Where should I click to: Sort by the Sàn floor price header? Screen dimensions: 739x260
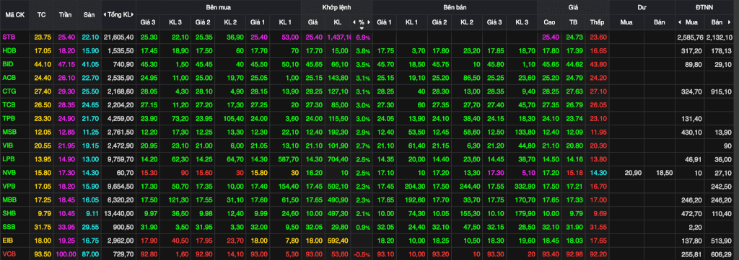[89, 14]
